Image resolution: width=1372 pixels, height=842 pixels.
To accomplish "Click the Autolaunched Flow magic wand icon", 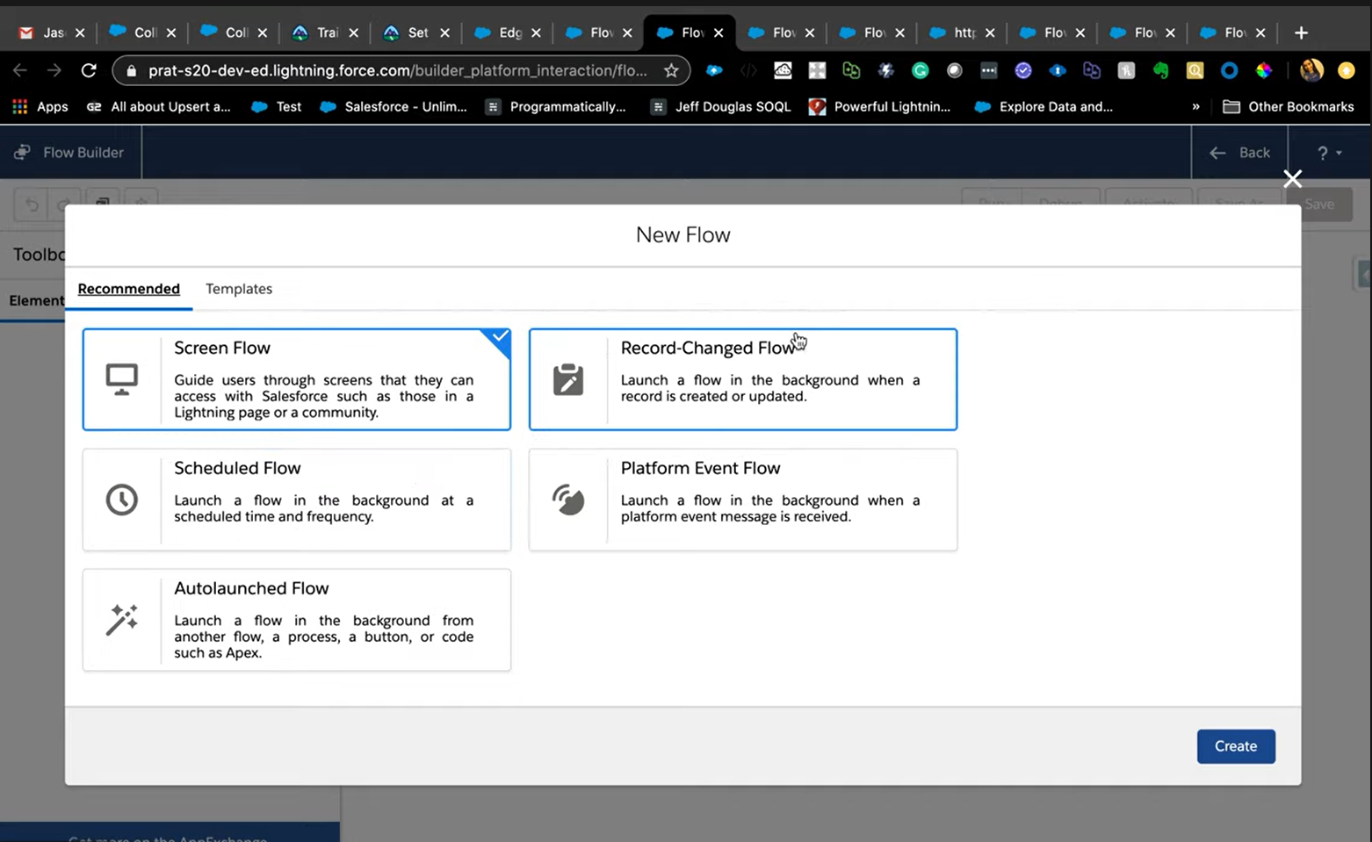I will pos(122,620).
